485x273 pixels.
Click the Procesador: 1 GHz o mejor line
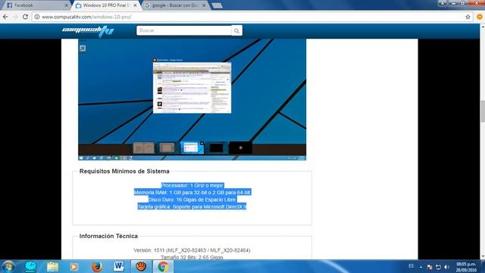tap(192, 185)
